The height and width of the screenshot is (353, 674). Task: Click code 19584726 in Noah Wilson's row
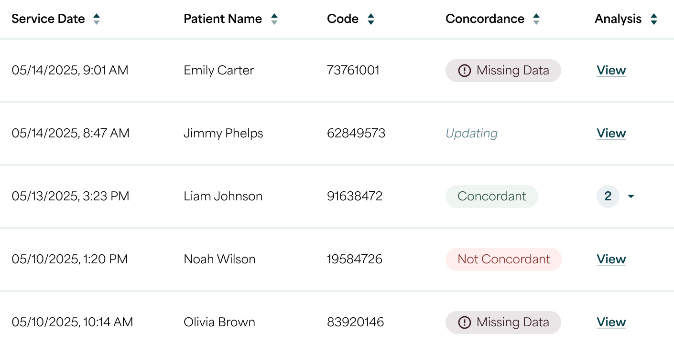354,260
